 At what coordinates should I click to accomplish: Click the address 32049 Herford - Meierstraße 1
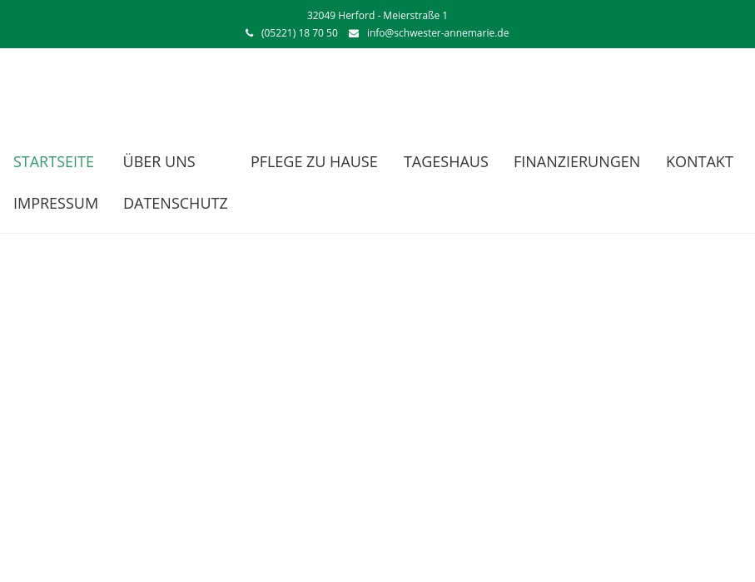coord(377,16)
